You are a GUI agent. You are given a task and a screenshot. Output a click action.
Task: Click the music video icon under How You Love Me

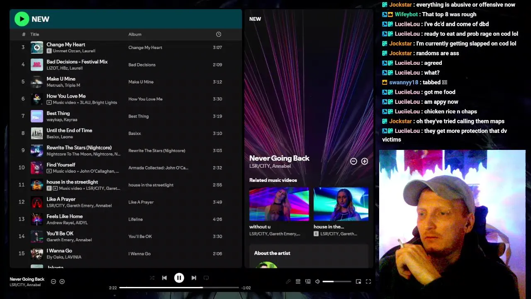[x=49, y=102]
